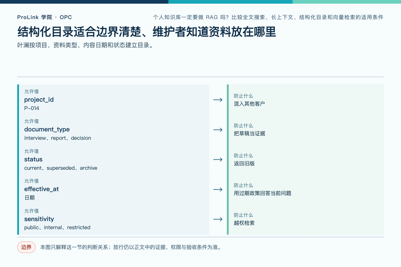Click the sensitivity field name

[x=39, y=219]
